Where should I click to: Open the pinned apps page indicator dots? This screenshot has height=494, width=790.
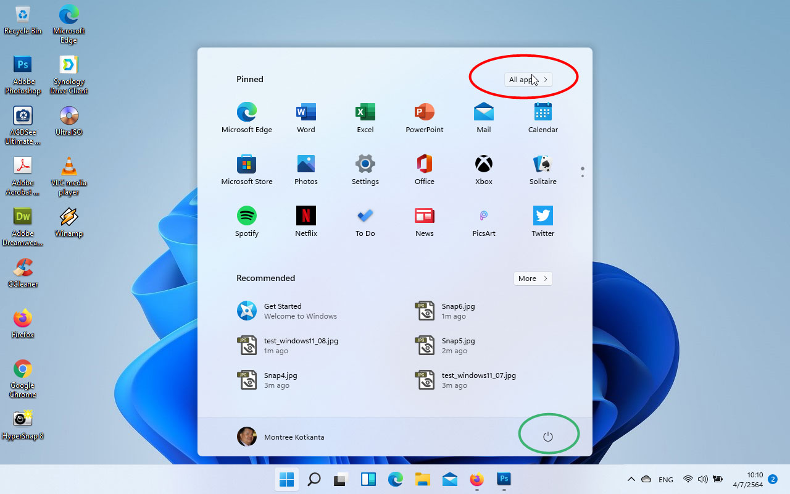tap(582, 171)
